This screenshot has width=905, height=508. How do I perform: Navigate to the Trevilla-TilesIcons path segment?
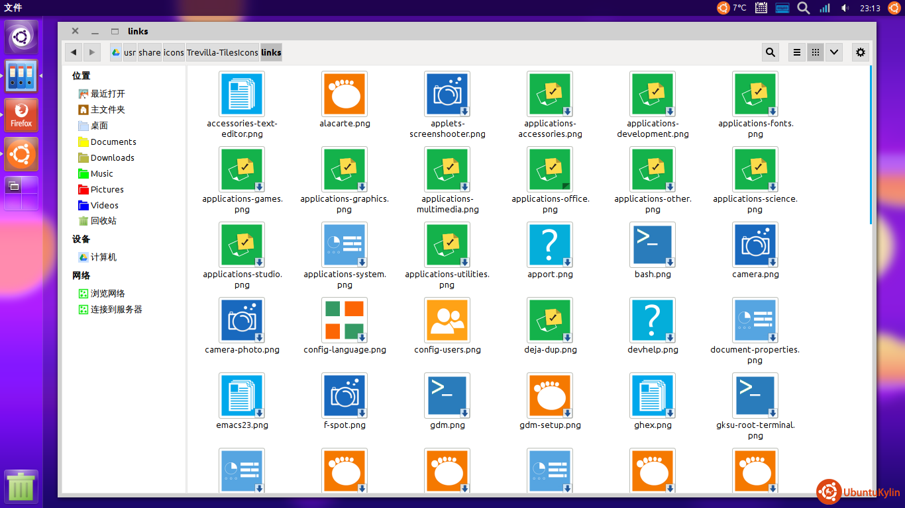(x=222, y=53)
